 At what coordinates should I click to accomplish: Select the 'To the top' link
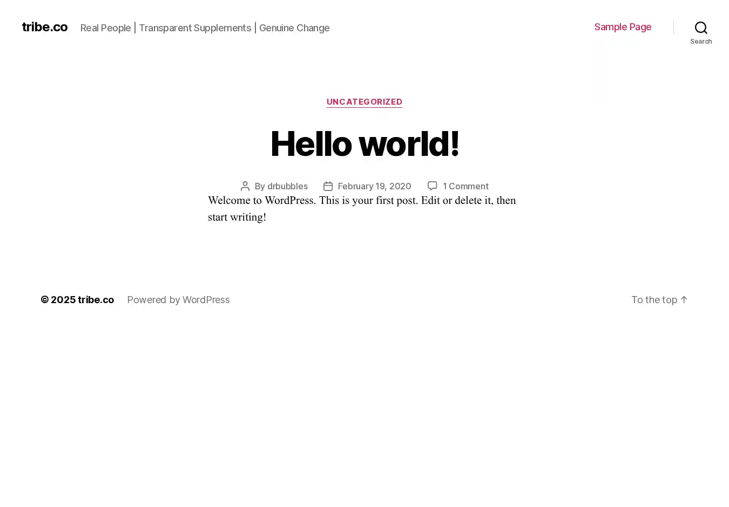(653, 300)
